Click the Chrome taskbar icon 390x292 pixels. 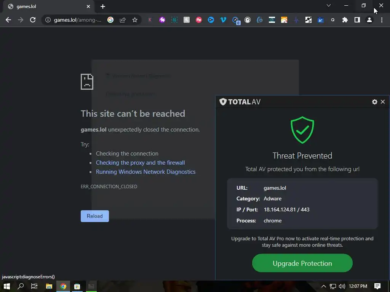pos(63,286)
